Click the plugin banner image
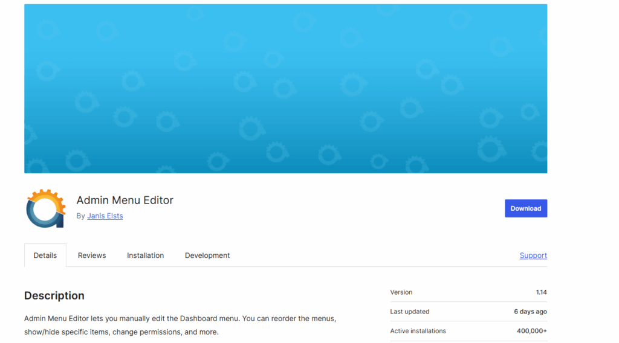The height and width of the screenshot is (343, 619). (286, 89)
